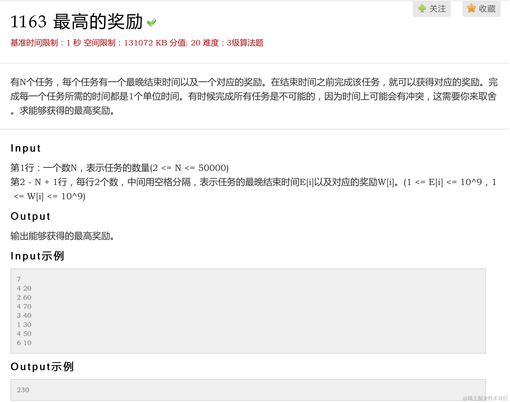Click the green checkmark beside the title
This screenshot has height=403, width=510.
pos(152,22)
